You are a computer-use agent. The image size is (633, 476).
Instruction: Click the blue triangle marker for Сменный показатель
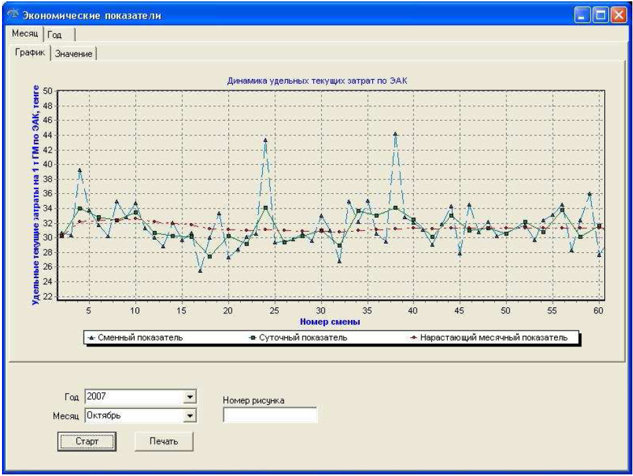[91, 337]
